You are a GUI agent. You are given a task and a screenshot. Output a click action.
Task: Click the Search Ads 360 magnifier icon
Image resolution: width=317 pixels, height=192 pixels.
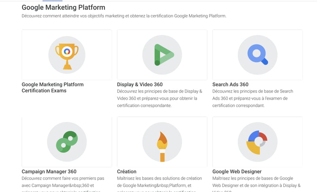click(258, 55)
